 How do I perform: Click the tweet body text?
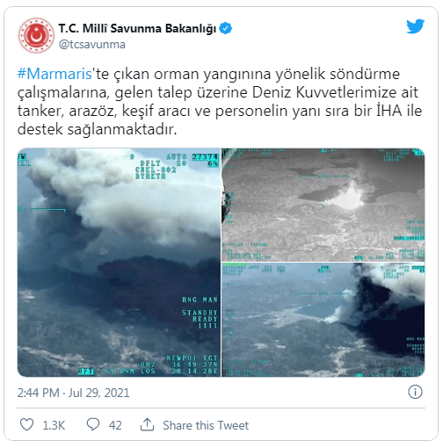pyautogui.click(x=220, y=101)
